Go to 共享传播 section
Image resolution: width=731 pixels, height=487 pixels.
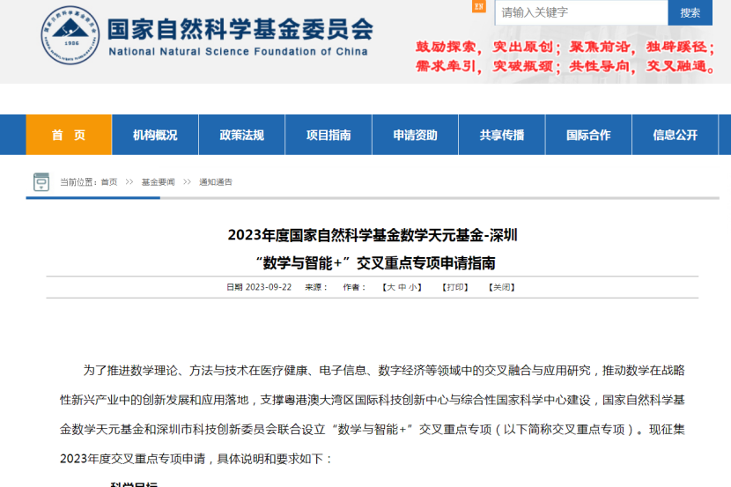(502, 135)
